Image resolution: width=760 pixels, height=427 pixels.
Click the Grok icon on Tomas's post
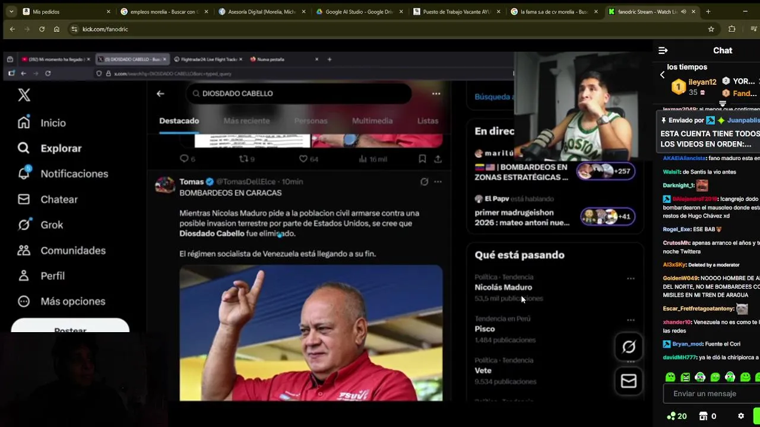click(424, 182)
